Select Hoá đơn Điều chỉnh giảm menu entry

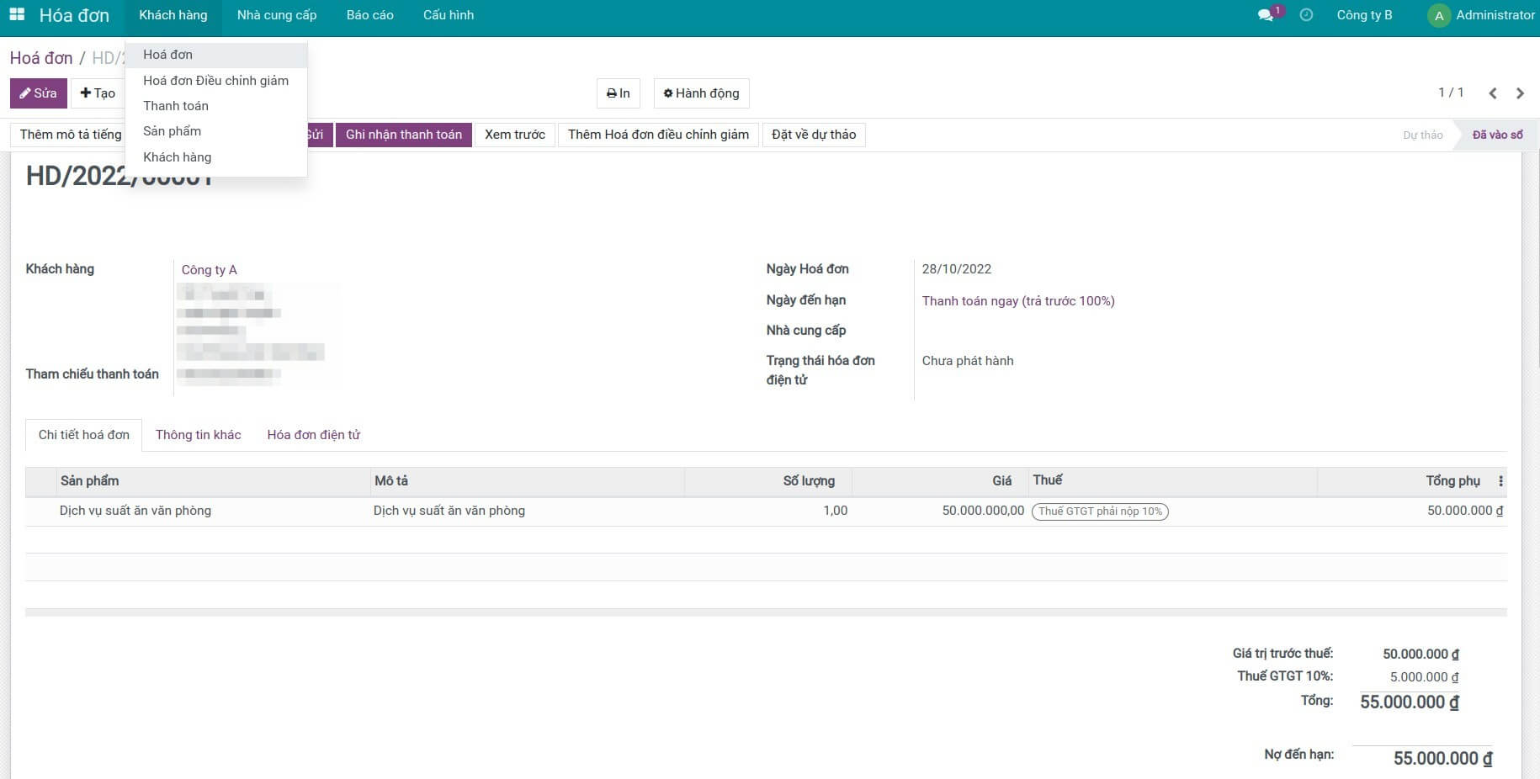coord(215,81)
